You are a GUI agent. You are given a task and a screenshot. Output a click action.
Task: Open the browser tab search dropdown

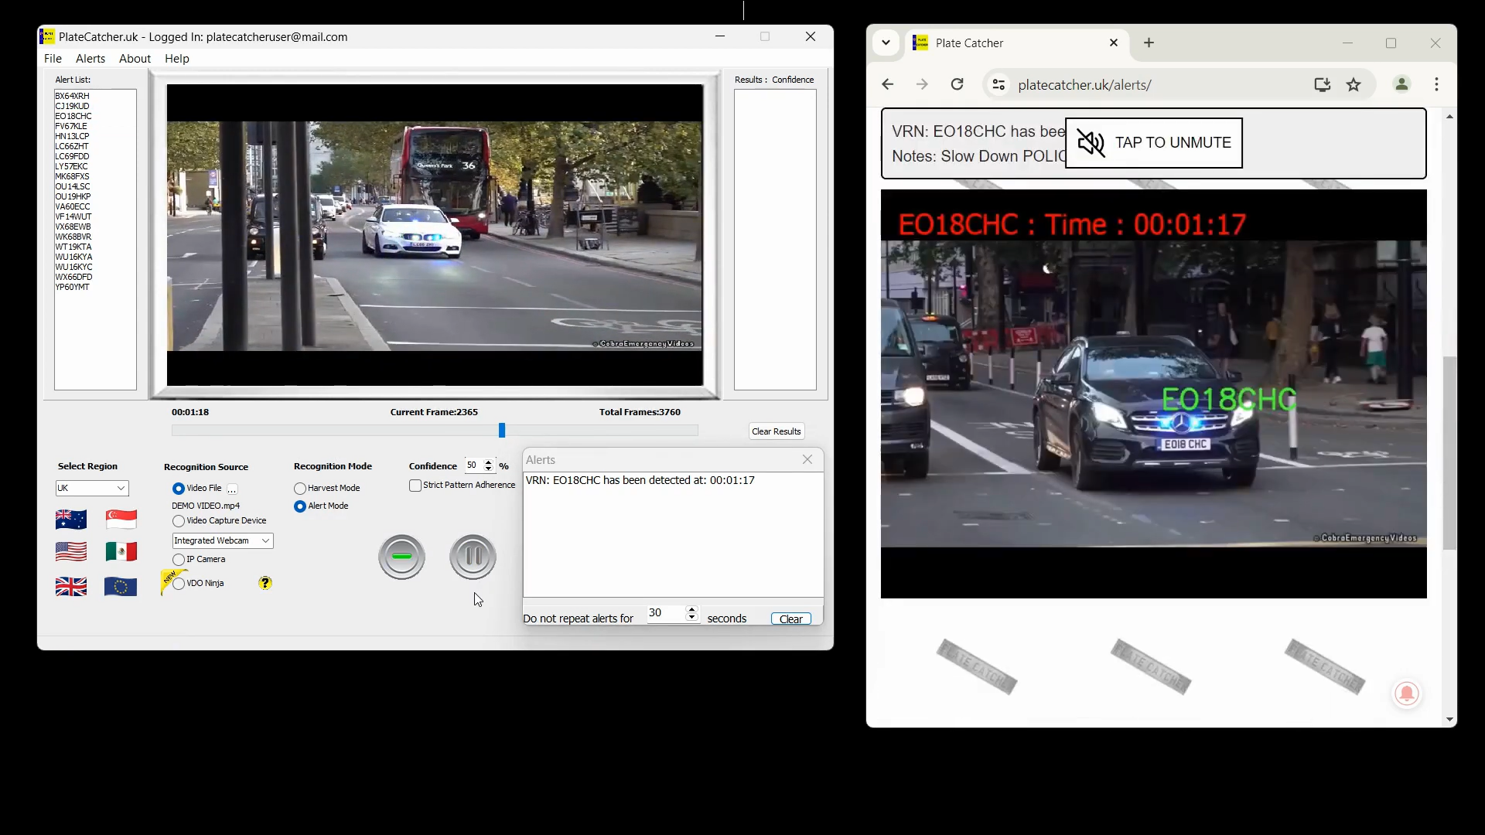click(886, 43)
